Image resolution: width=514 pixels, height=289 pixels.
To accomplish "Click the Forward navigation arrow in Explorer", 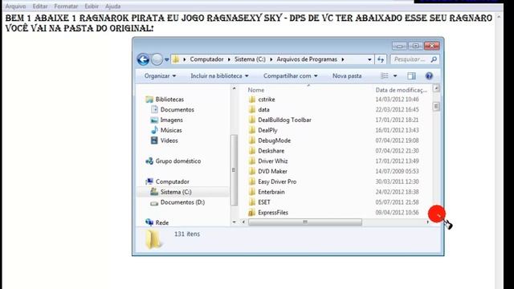I will pyautogui.click(x=157, y=59).
